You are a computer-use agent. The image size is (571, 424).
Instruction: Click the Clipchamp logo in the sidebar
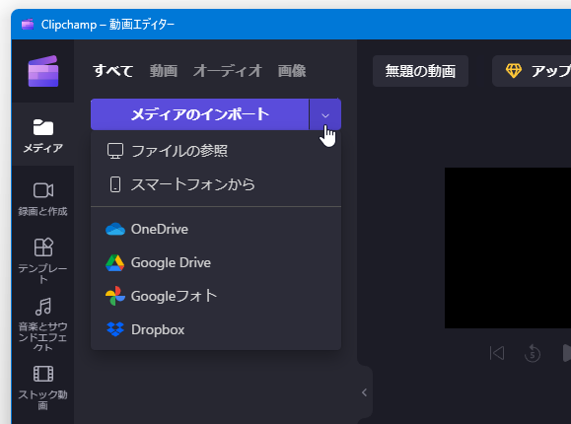43,71
